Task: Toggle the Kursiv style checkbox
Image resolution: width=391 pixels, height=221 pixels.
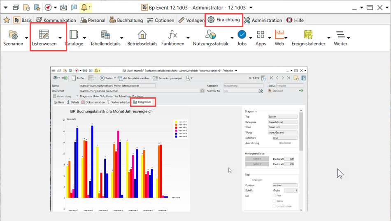Action: tap(275, 201)
